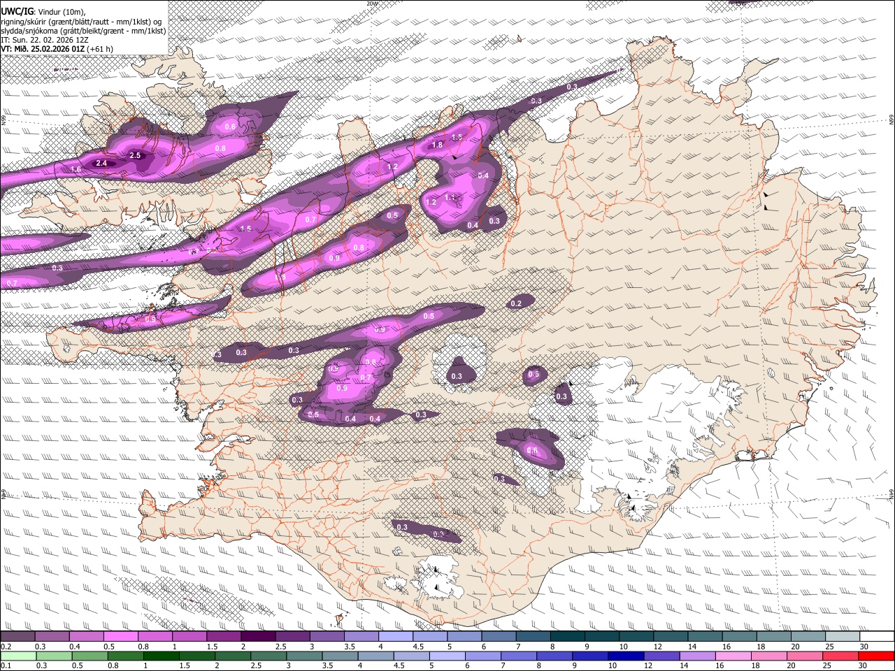Viewport: 895px width, 671px height.
Task: Select the light purple 14–16 rain legend swatch
Action: click(x=697, y=656)
